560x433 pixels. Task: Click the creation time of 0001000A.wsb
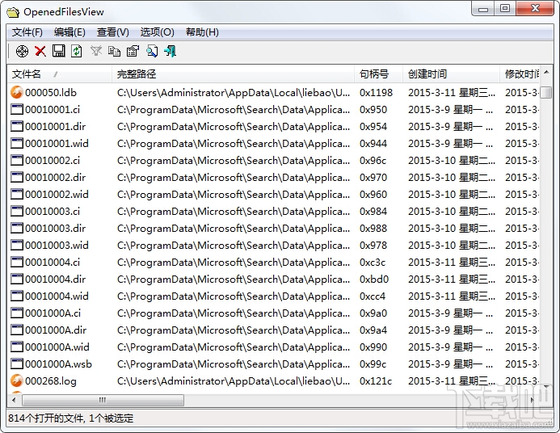click(x=451, y=364)
